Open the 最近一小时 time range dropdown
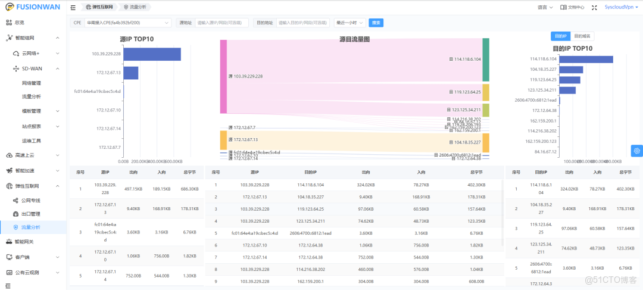 point(350,23)
